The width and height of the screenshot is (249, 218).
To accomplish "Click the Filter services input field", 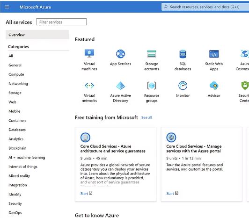I will (x=61, y=22).
